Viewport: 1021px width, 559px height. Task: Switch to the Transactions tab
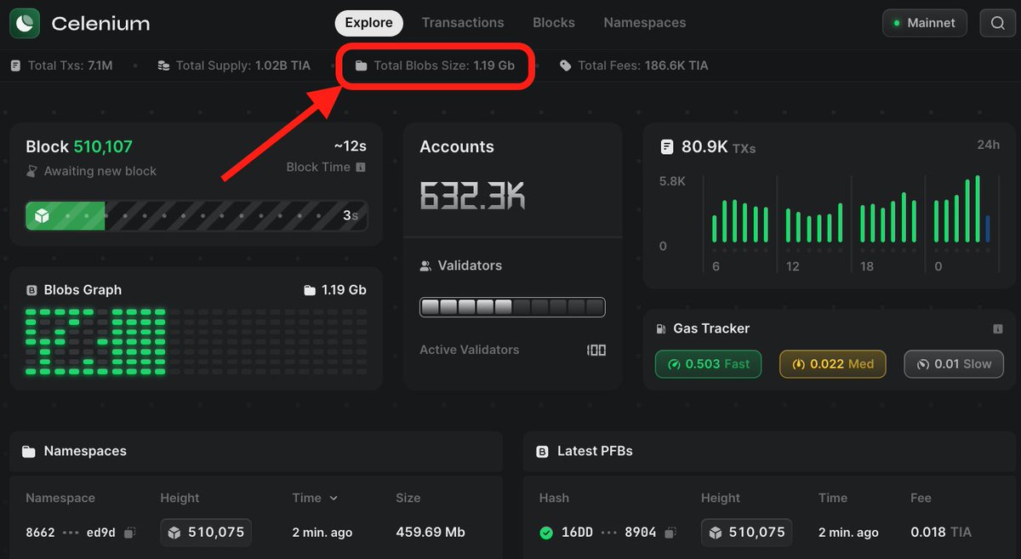[x=463, y=23]
